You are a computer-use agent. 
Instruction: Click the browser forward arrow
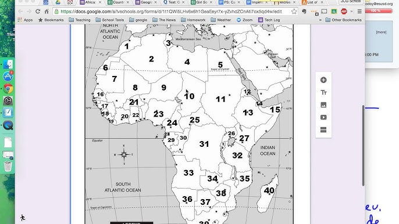click(x=29, y=12)
